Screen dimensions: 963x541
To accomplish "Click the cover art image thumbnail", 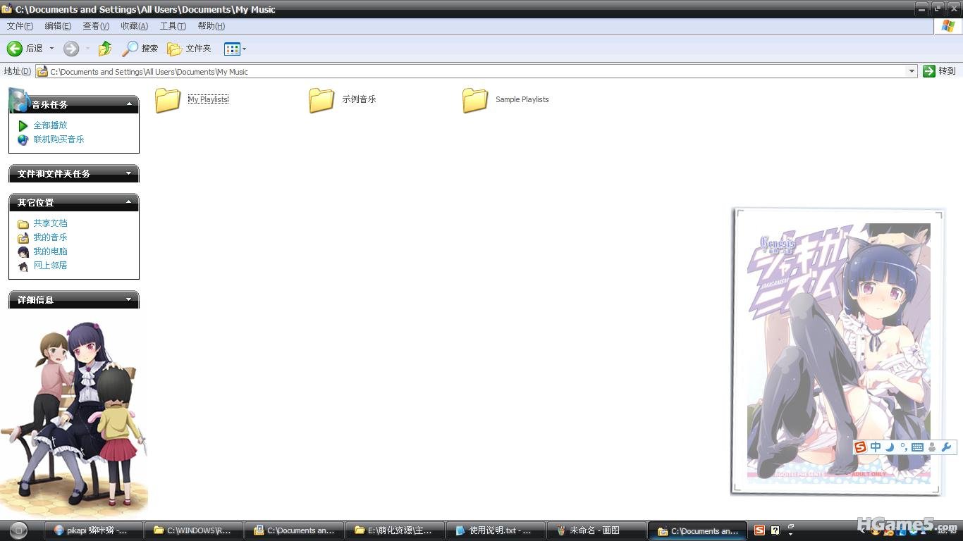I will coord(837,351).
